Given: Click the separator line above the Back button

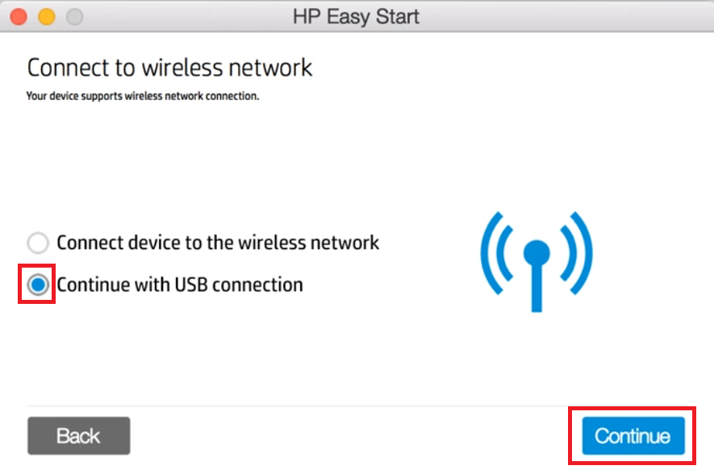Looking at the screenshot, I should pos(356,405).
